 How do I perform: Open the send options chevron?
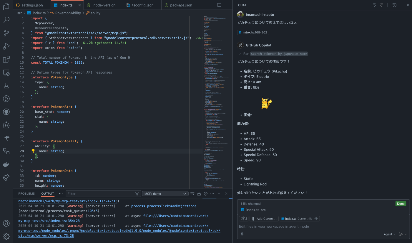(406, 234)
